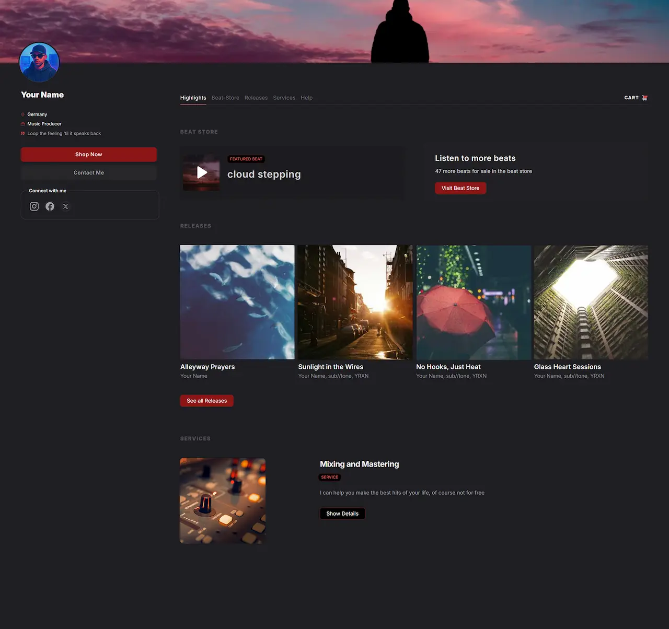Click the X social media icon

[x=65, y=206]
